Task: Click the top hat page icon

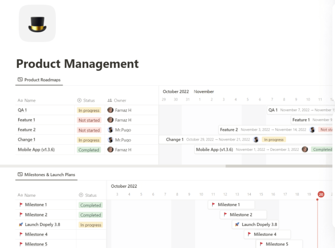Action: (x=37, y=23)
